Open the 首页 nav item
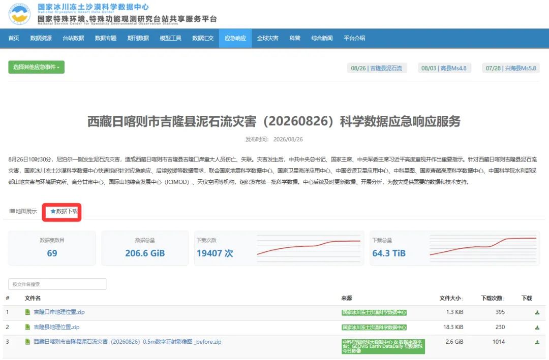549x360 pixels. tap(14, 38)
